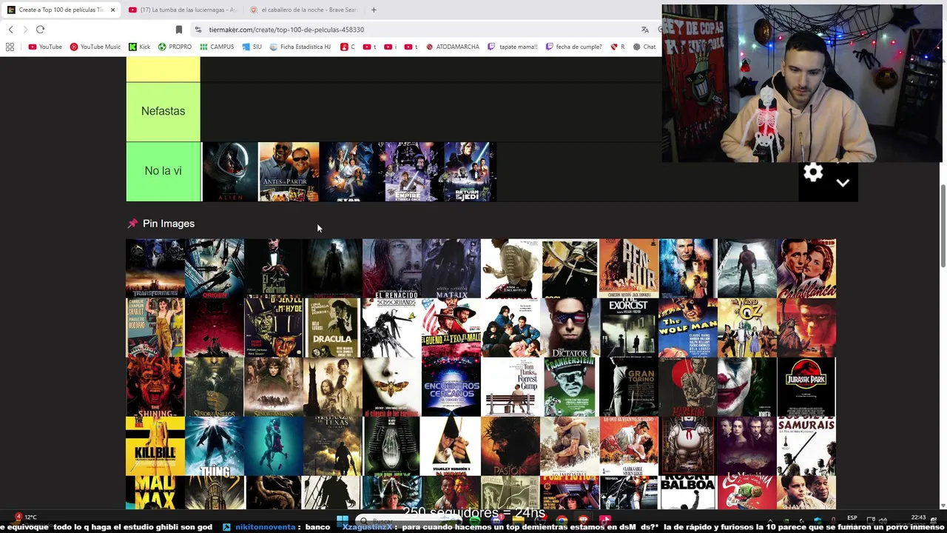Reload the TierMaker page
This screenshot has width=947, height=533.
point(40,30)
